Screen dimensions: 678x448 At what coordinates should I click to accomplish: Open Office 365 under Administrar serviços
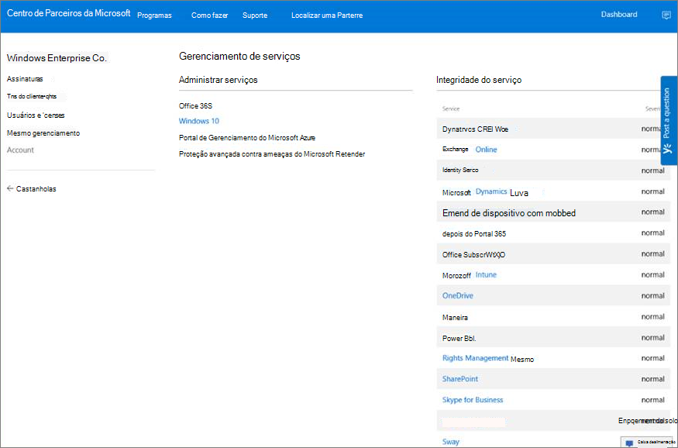coord(195,106)
